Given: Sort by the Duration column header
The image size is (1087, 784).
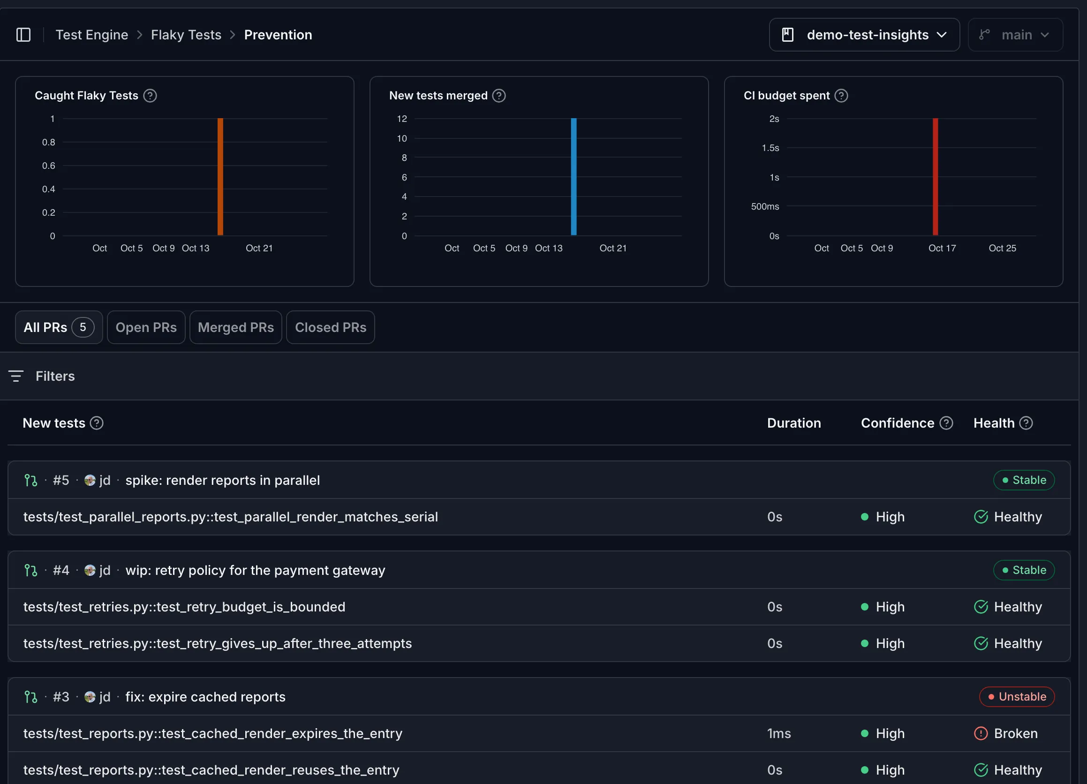Looking at the screenshot, I should click(794, 423).
